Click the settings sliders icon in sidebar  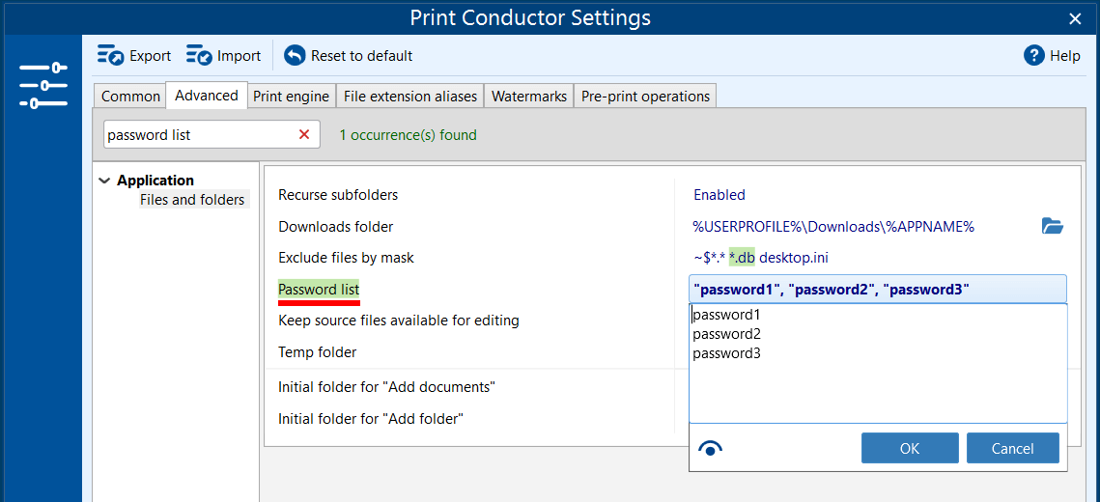(42, 86)
